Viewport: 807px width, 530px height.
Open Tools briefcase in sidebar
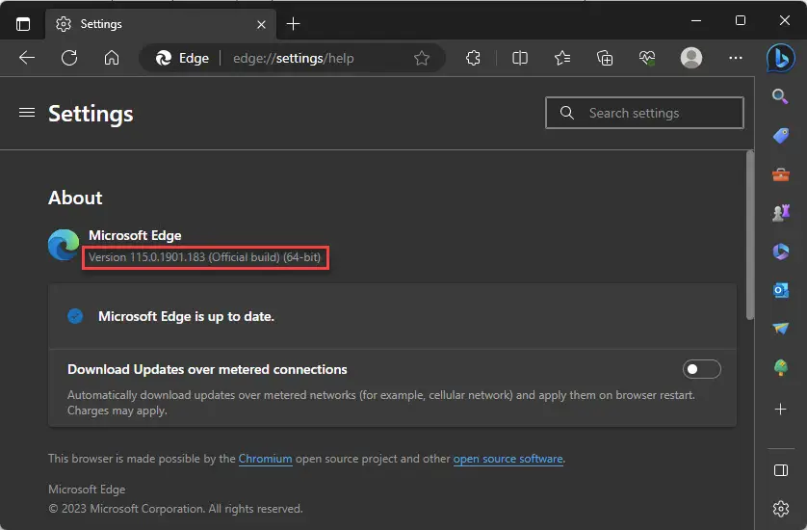(781, 174)
